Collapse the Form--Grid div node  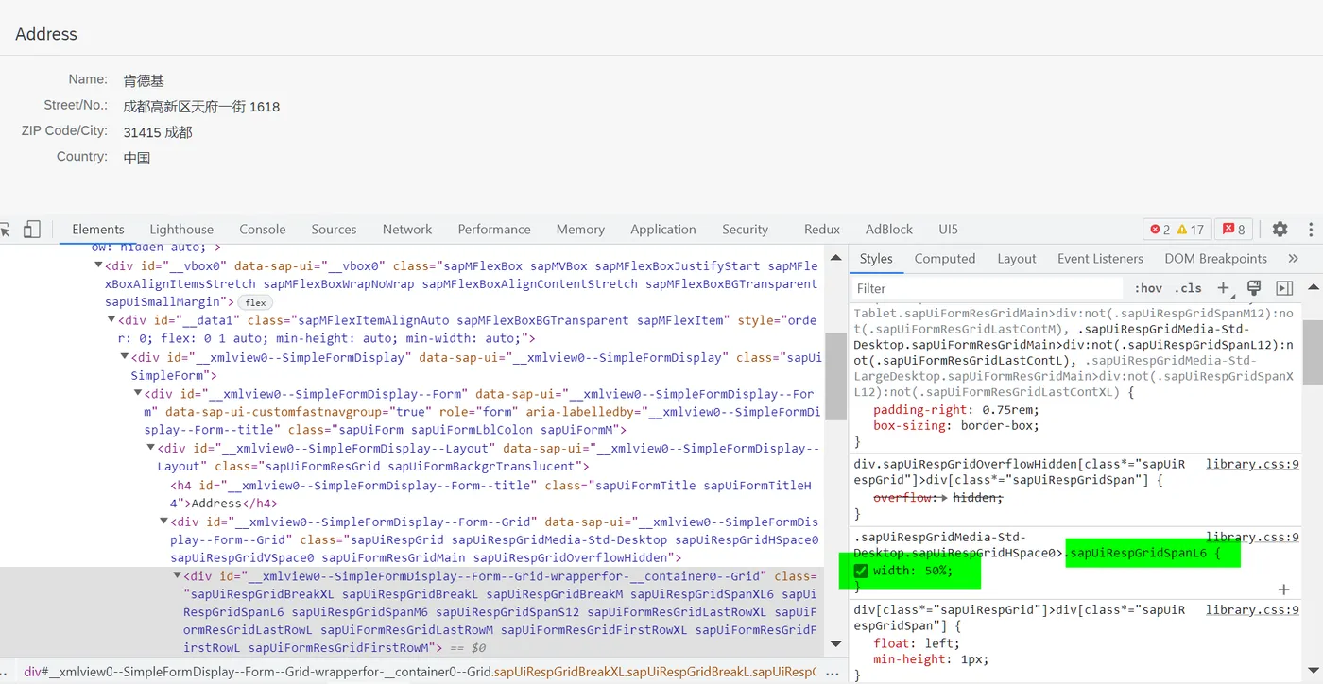(x=164, y=522)
